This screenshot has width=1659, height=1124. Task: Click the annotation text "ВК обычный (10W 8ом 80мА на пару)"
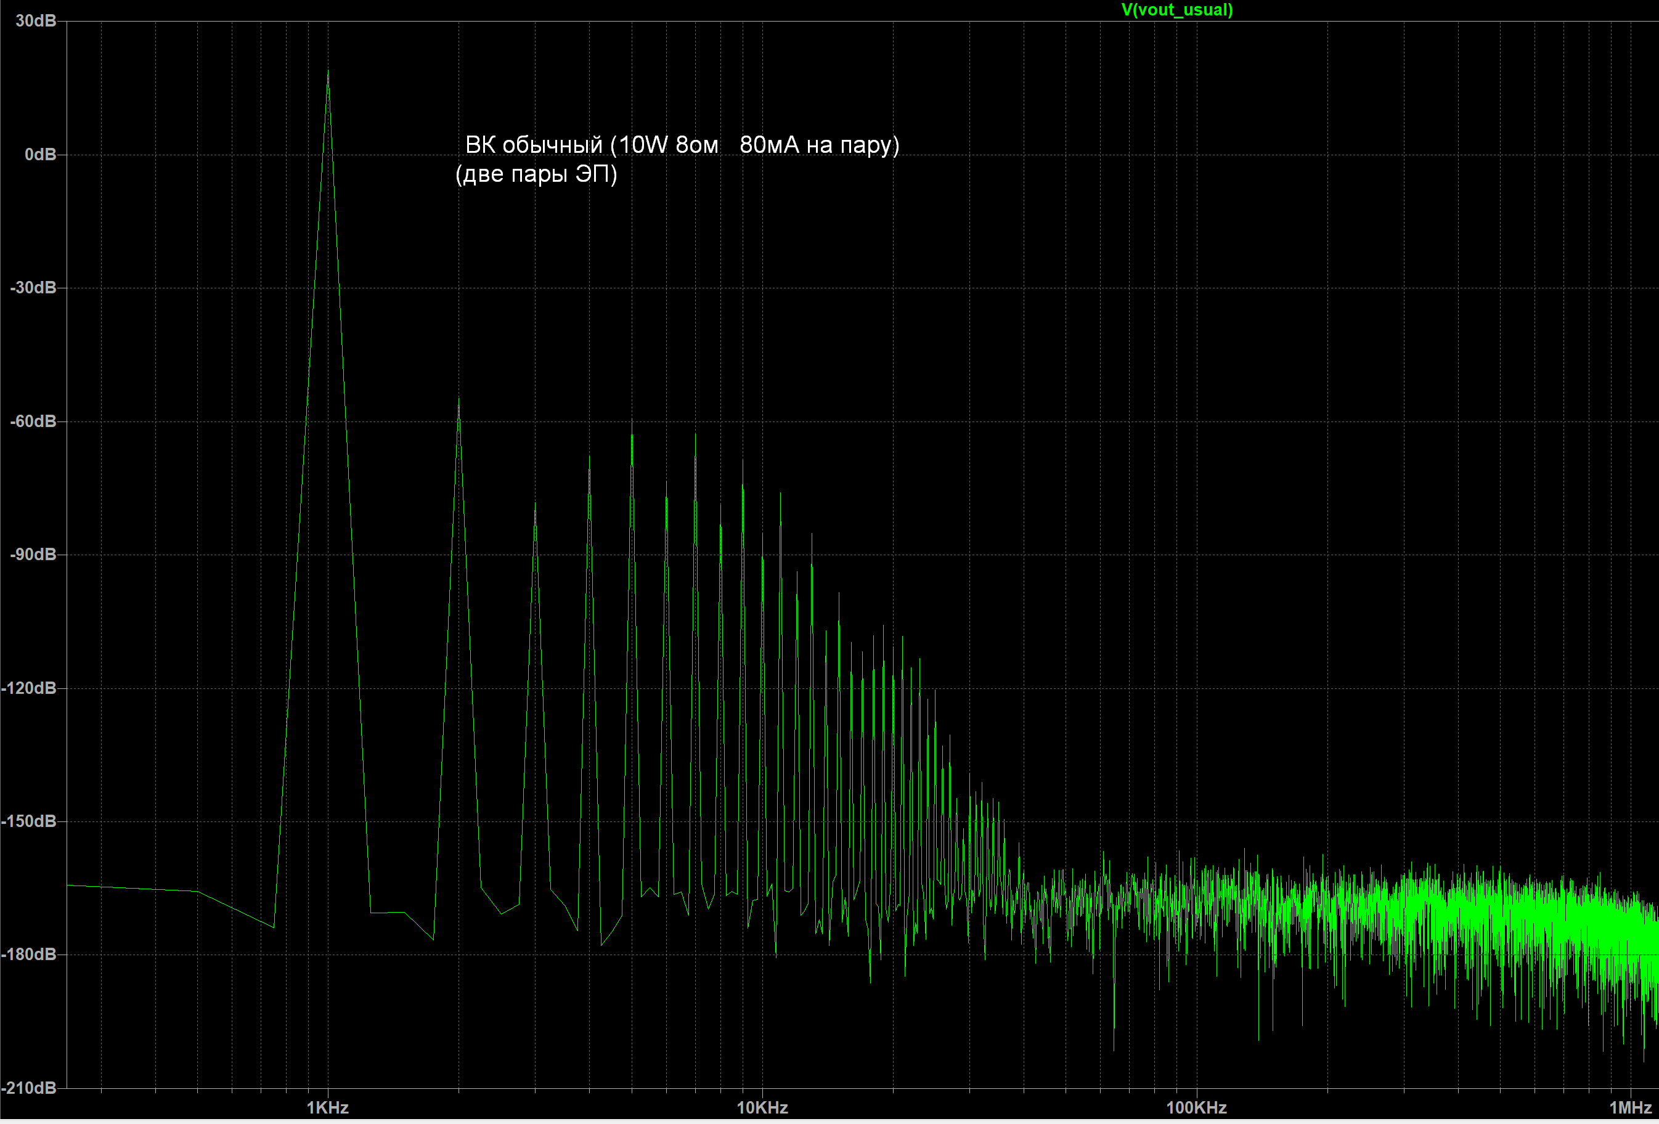[682, 145]
